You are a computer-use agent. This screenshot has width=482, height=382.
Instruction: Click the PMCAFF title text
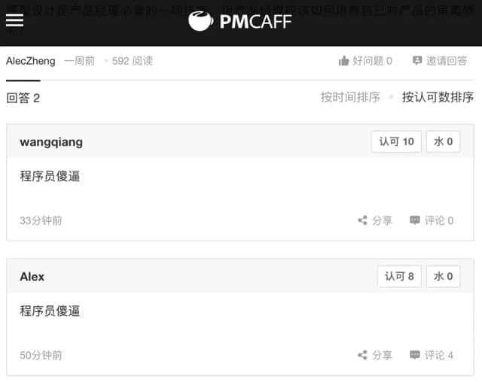(256, 22)
